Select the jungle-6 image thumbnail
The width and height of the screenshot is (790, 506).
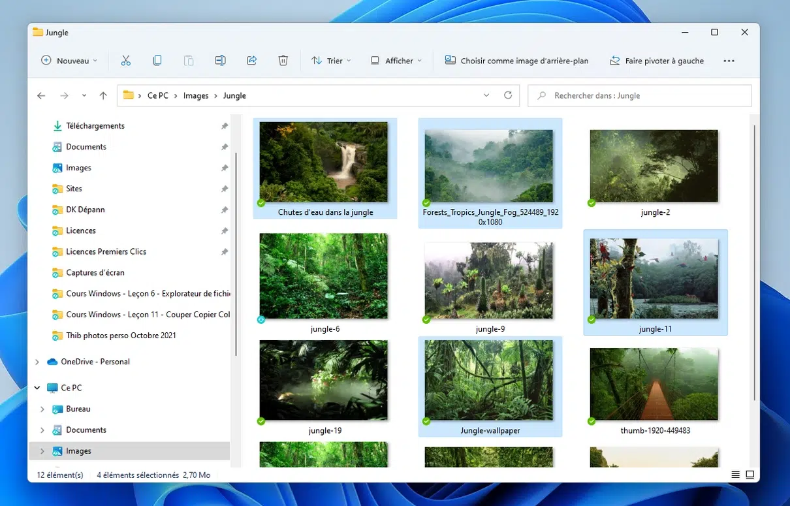324,276
